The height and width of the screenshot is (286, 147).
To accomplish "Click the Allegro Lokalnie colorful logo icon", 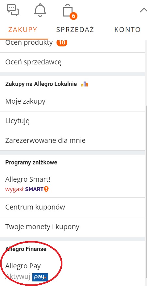I will tap(85, 84).
